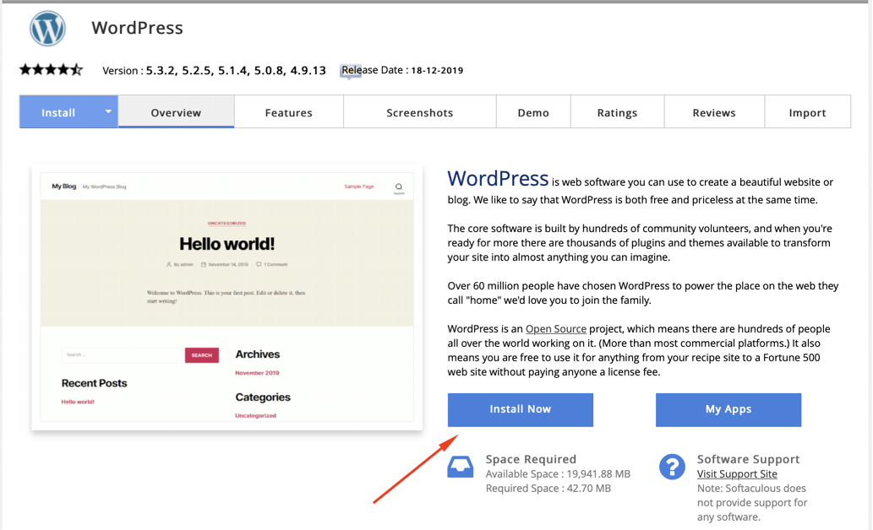Viewport: 873px width, 530px height.
Task: Switch to the Import tab
Action: [x=807, y=112]
